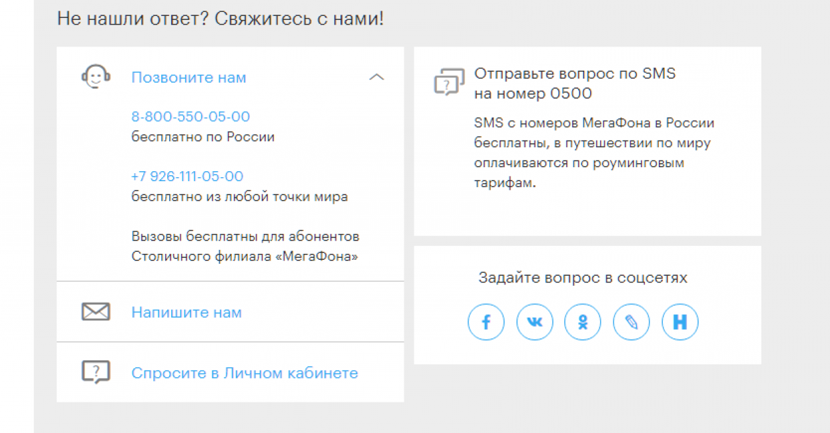This screenshot has height=433, width=830.
Task: Open the VK social icon
Action: coord(534,322)
